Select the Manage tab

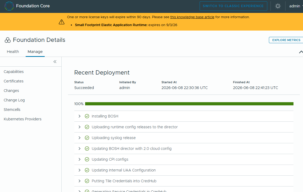(x=35, y=52)
